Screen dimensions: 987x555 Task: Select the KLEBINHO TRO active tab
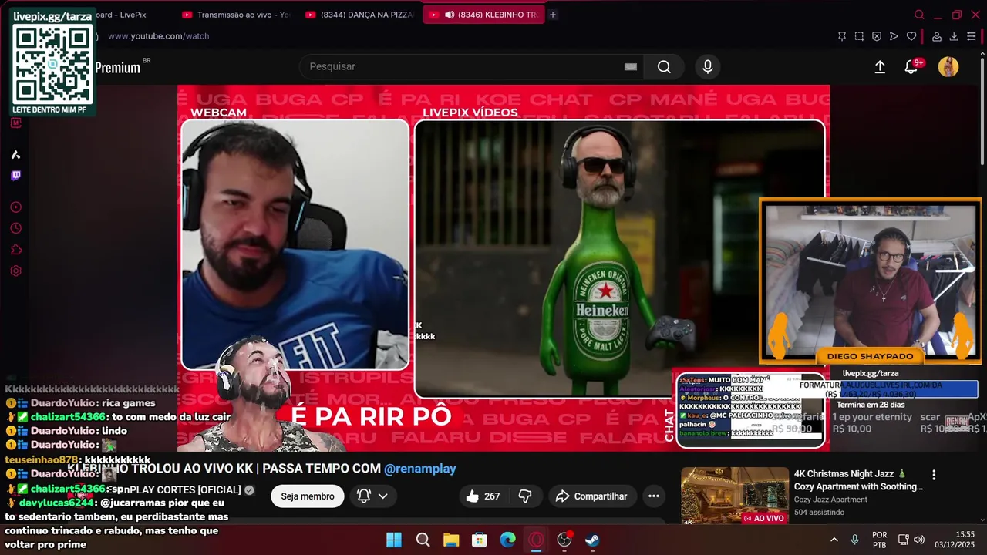483,15
